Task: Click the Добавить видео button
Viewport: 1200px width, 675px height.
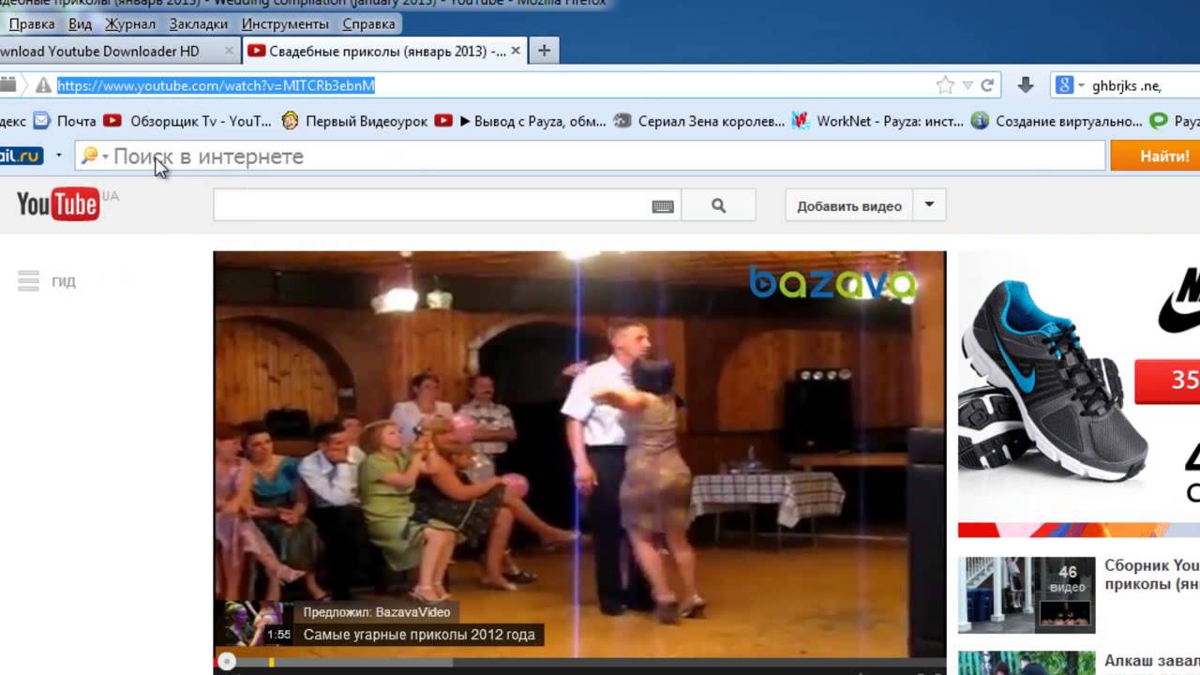Action: point(849,205)
